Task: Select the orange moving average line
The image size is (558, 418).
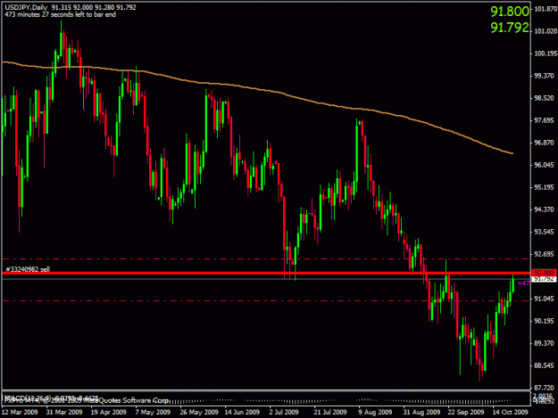Action: click(257, 88)
